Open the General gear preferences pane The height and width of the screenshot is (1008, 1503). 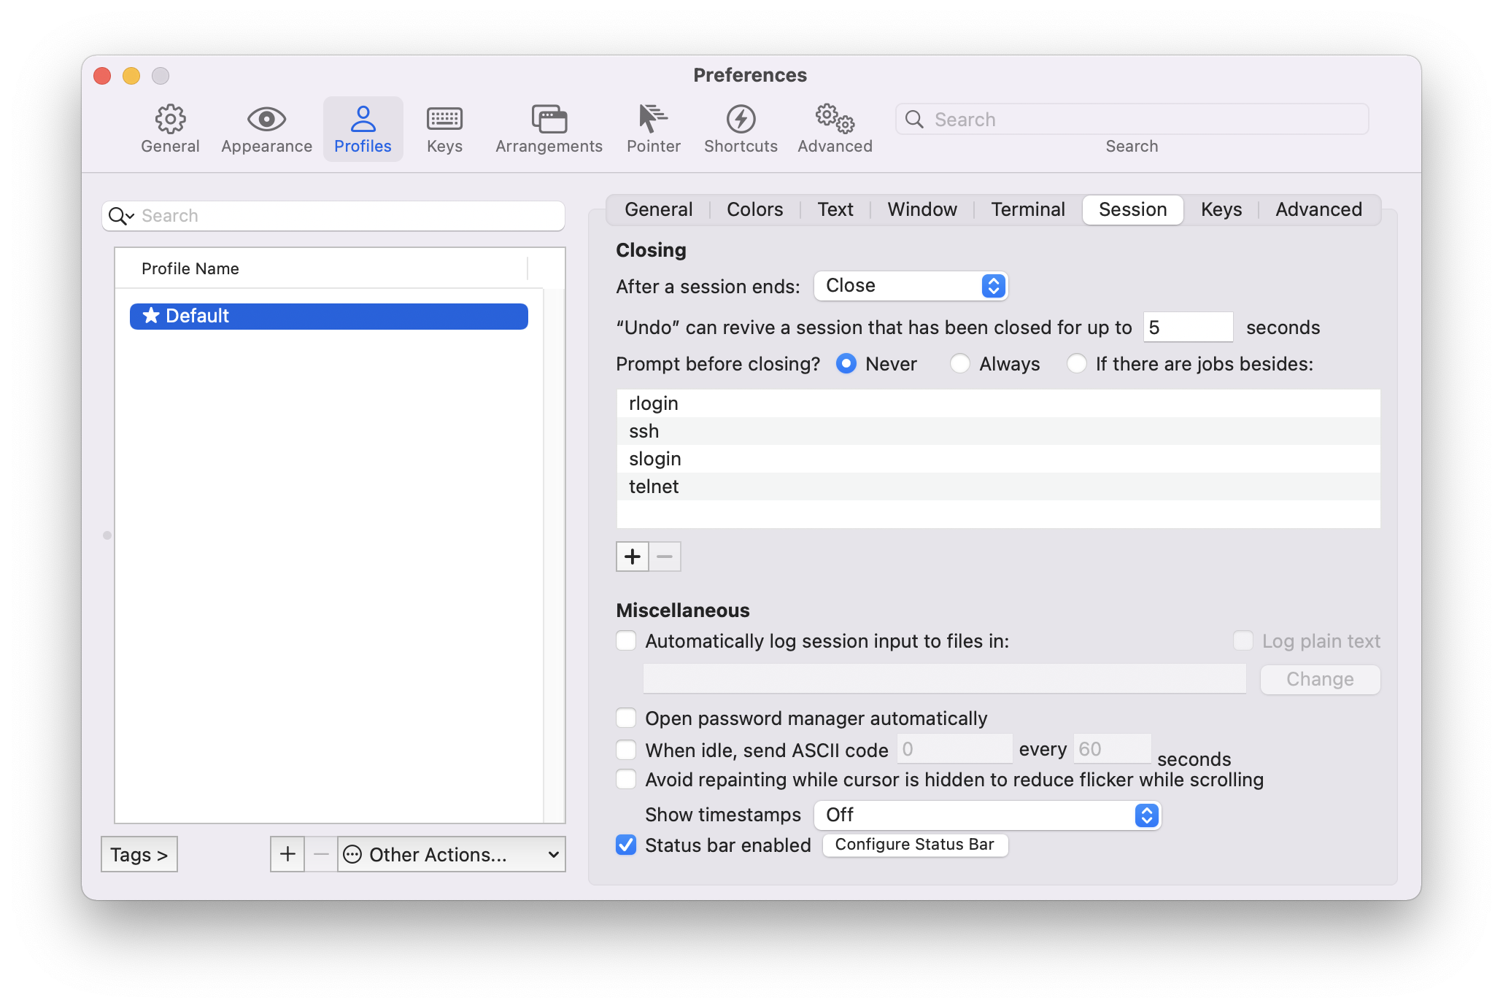170,129
